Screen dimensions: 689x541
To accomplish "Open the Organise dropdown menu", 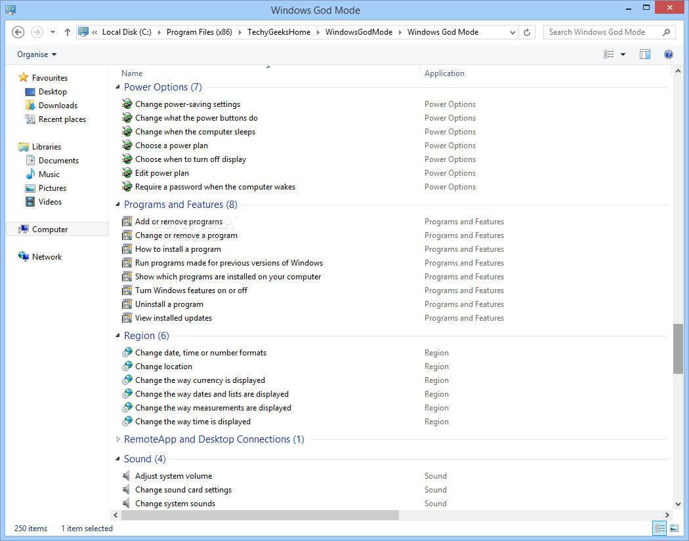I will coord(37,54).
